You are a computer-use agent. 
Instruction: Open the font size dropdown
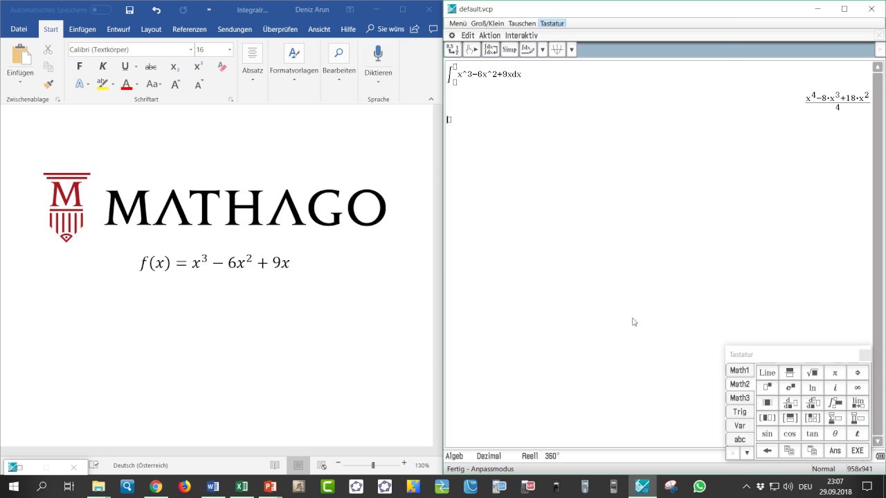230,50
